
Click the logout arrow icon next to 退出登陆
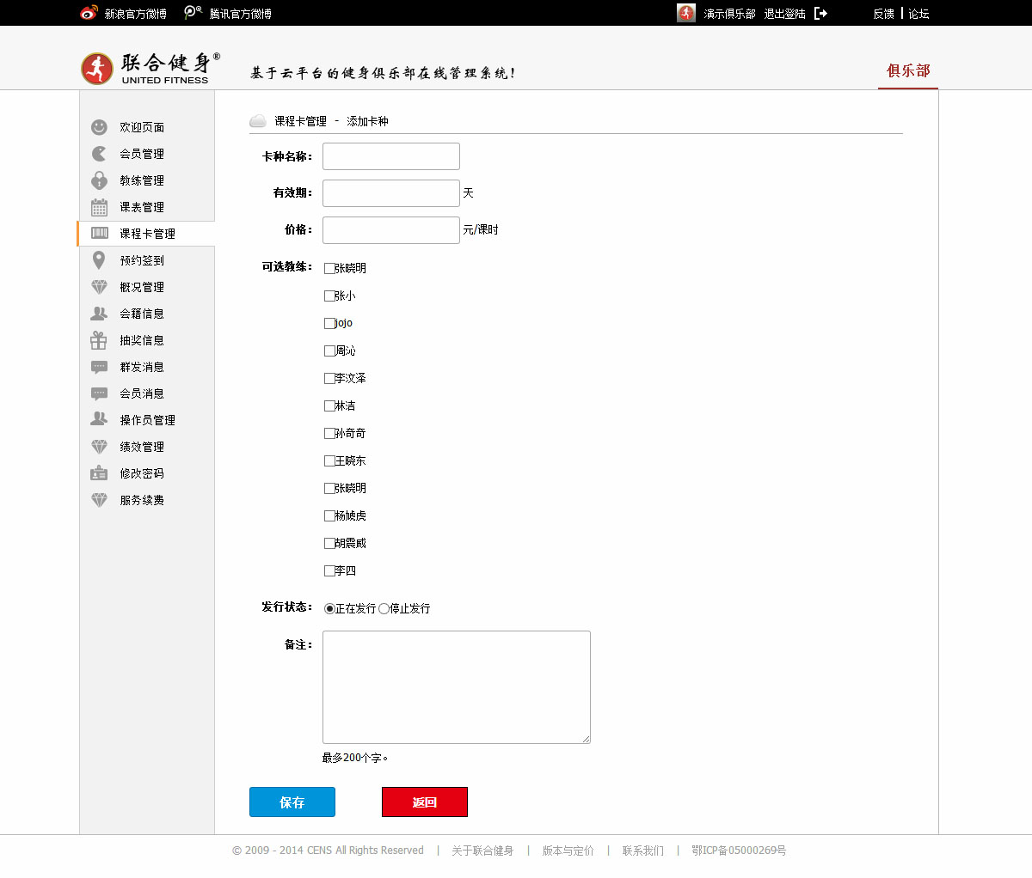click(x=820, y=13)
